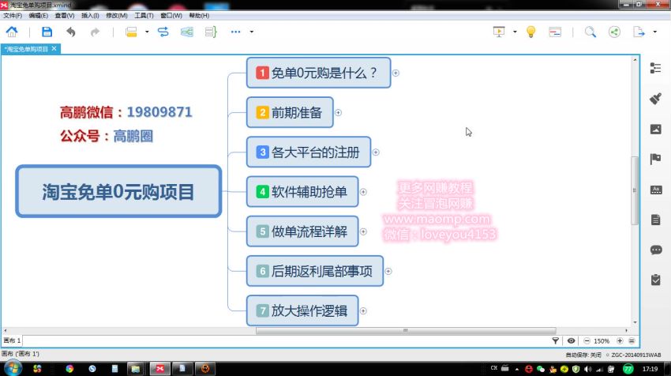
Task: Select topic 免单0元购是什么？
Action: click(x=319, y=73)
